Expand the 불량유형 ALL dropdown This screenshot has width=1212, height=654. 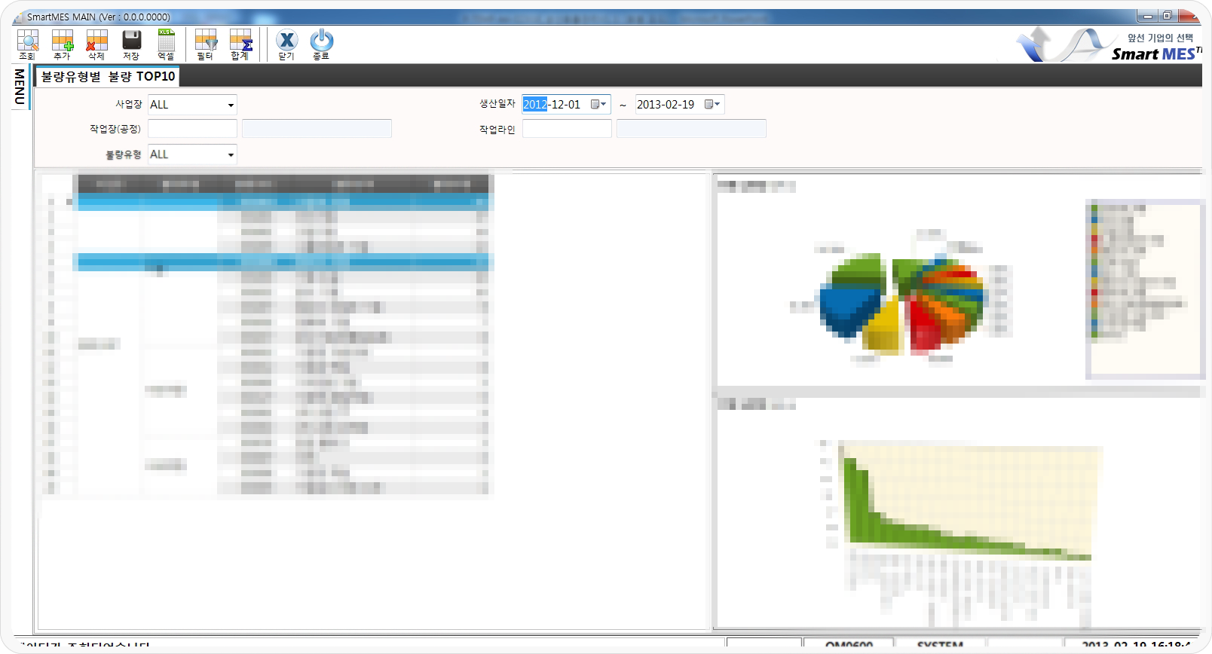tap(231, 155)
